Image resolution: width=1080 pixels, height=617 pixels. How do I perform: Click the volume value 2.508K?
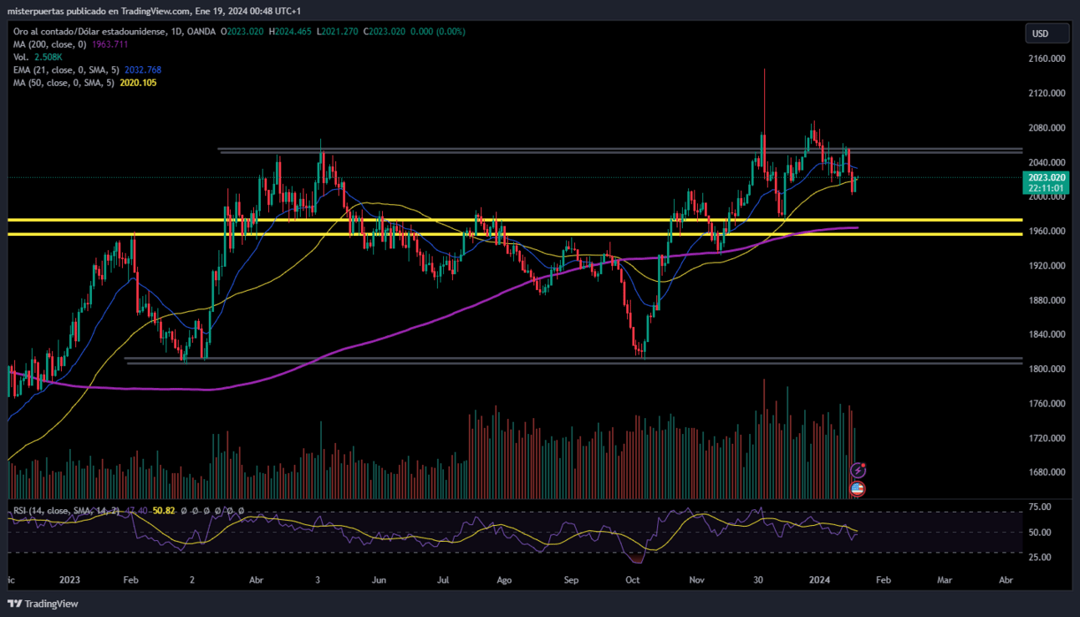pyautogui.click(x=48, y=57)
